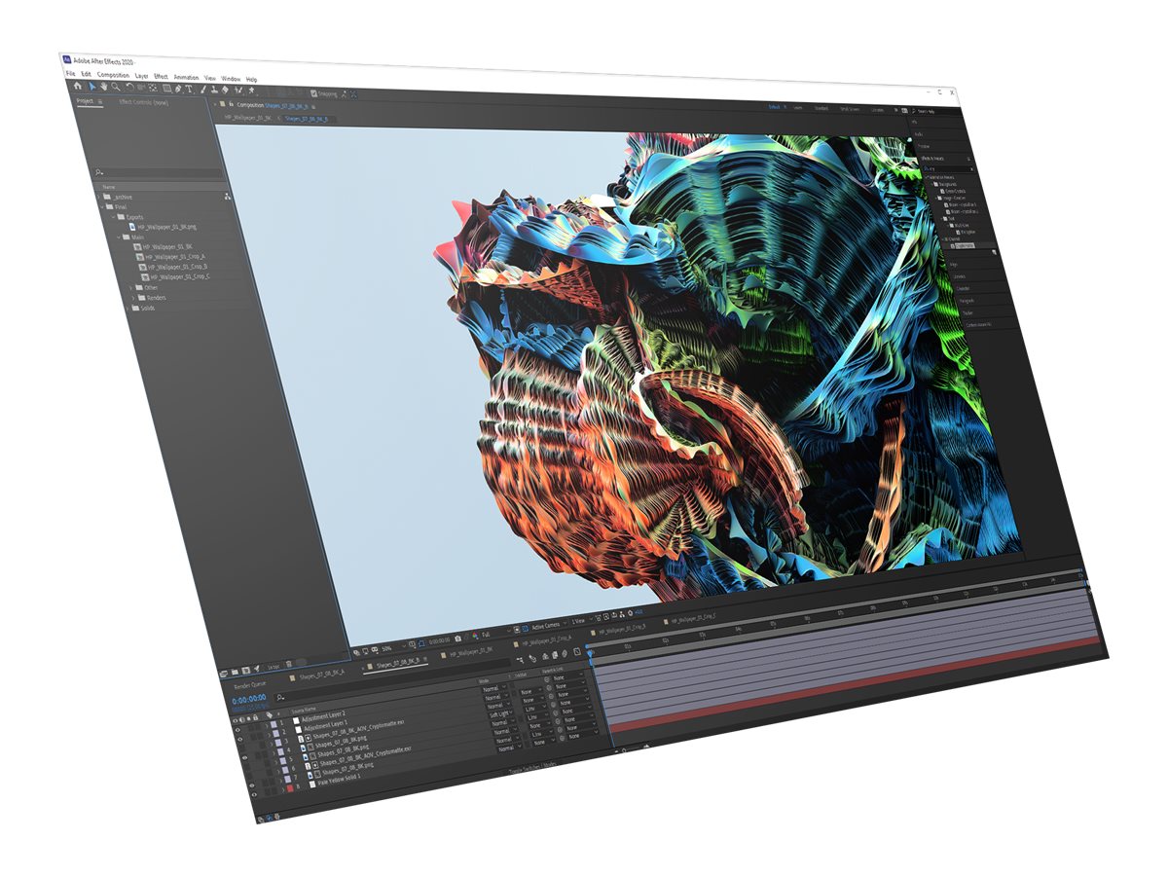1168x876 pixels.
Task: Select HP_Wallpaper_01_Crop_A in Project panel
Action: point(175,257)
